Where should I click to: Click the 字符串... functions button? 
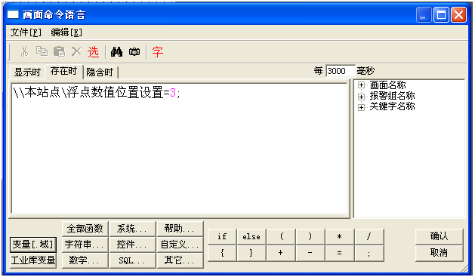coord(85,245)
